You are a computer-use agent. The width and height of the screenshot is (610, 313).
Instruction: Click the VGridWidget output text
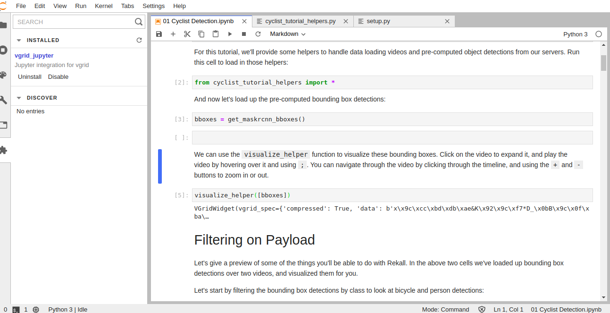pyautogui.click(x=391, y=212)
